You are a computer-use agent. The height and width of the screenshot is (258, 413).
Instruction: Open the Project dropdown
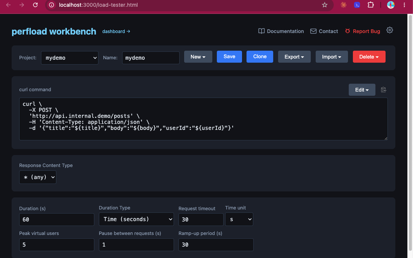tap(70, 58)
